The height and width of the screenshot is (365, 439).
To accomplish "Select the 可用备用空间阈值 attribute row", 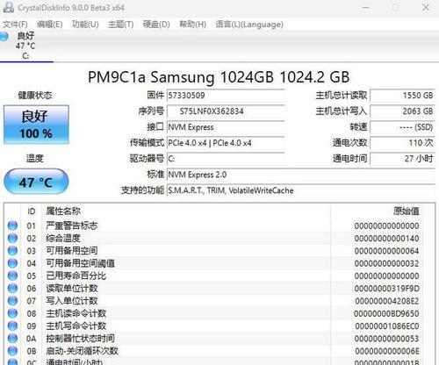I will tap(213, 263).
